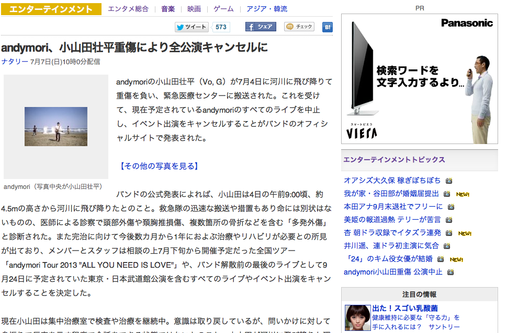Click camera icon beside 美姫の報道過熱 topic
Screen dimensions: 507x333
[x=449, y=220]
